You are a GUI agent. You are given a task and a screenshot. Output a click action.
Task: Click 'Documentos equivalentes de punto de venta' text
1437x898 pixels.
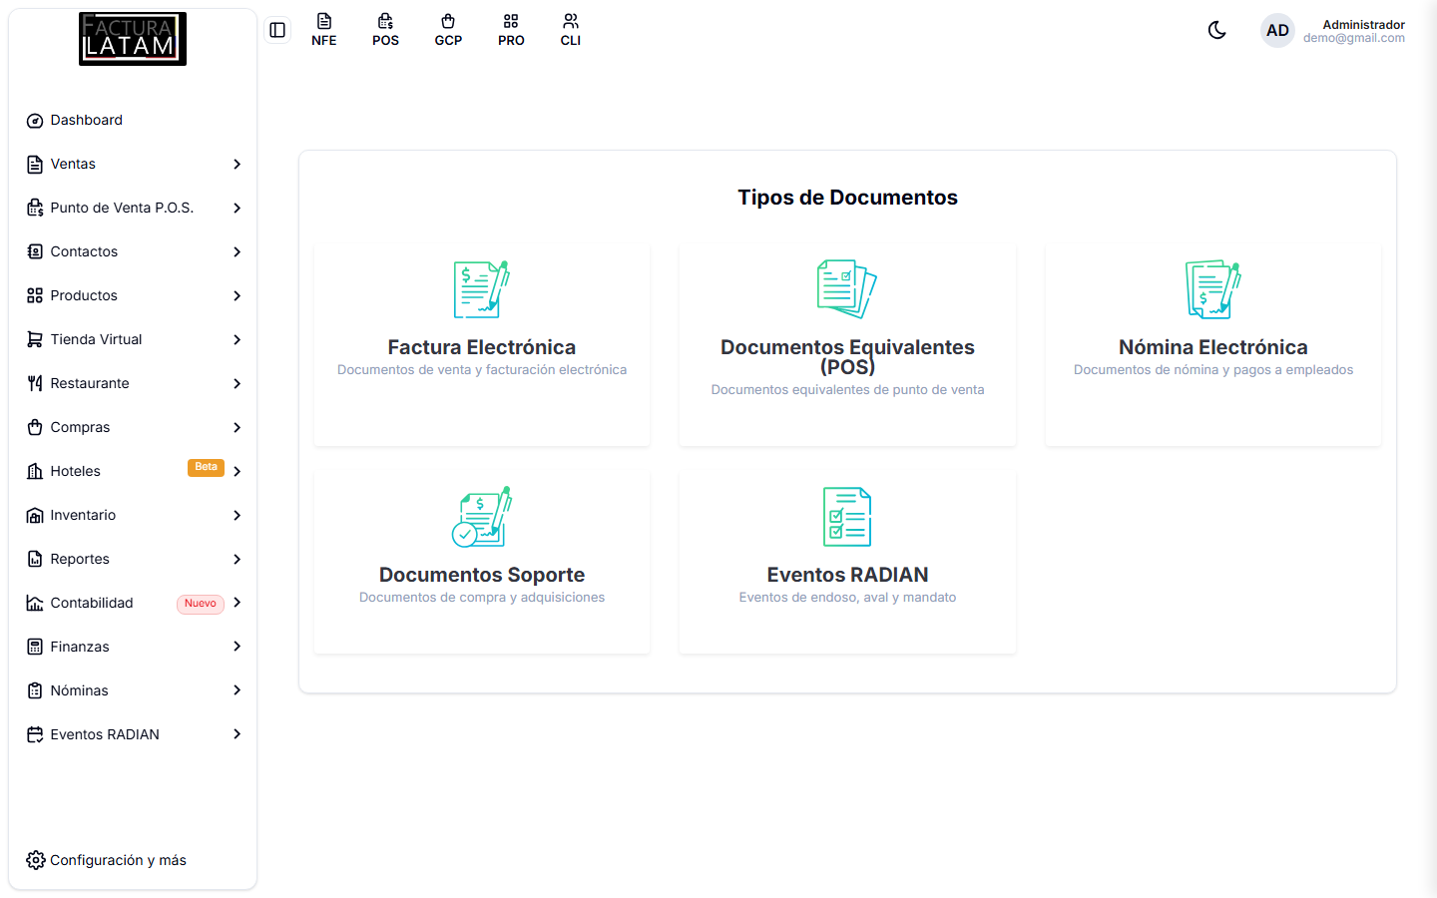click(847, 390)
